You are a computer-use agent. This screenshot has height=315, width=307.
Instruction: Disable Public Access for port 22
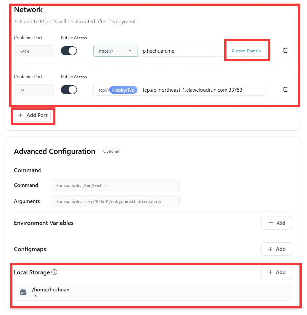[x=69, y=90]
